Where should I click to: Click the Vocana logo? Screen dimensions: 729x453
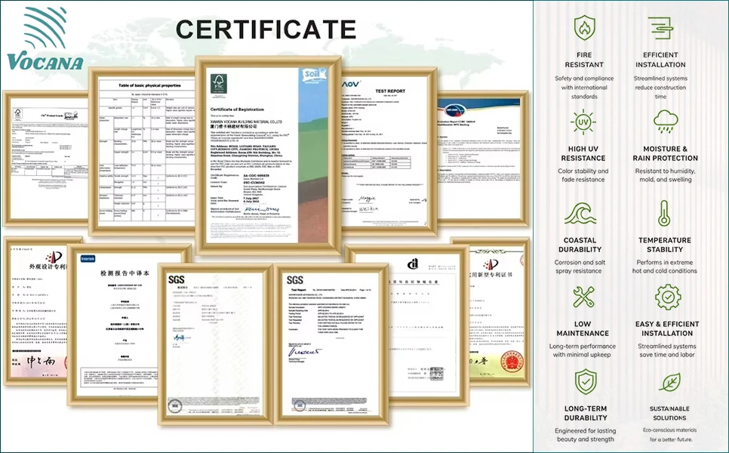tap(45, 39)
